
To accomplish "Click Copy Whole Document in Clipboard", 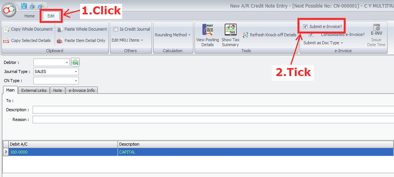I will coord(28,29).
